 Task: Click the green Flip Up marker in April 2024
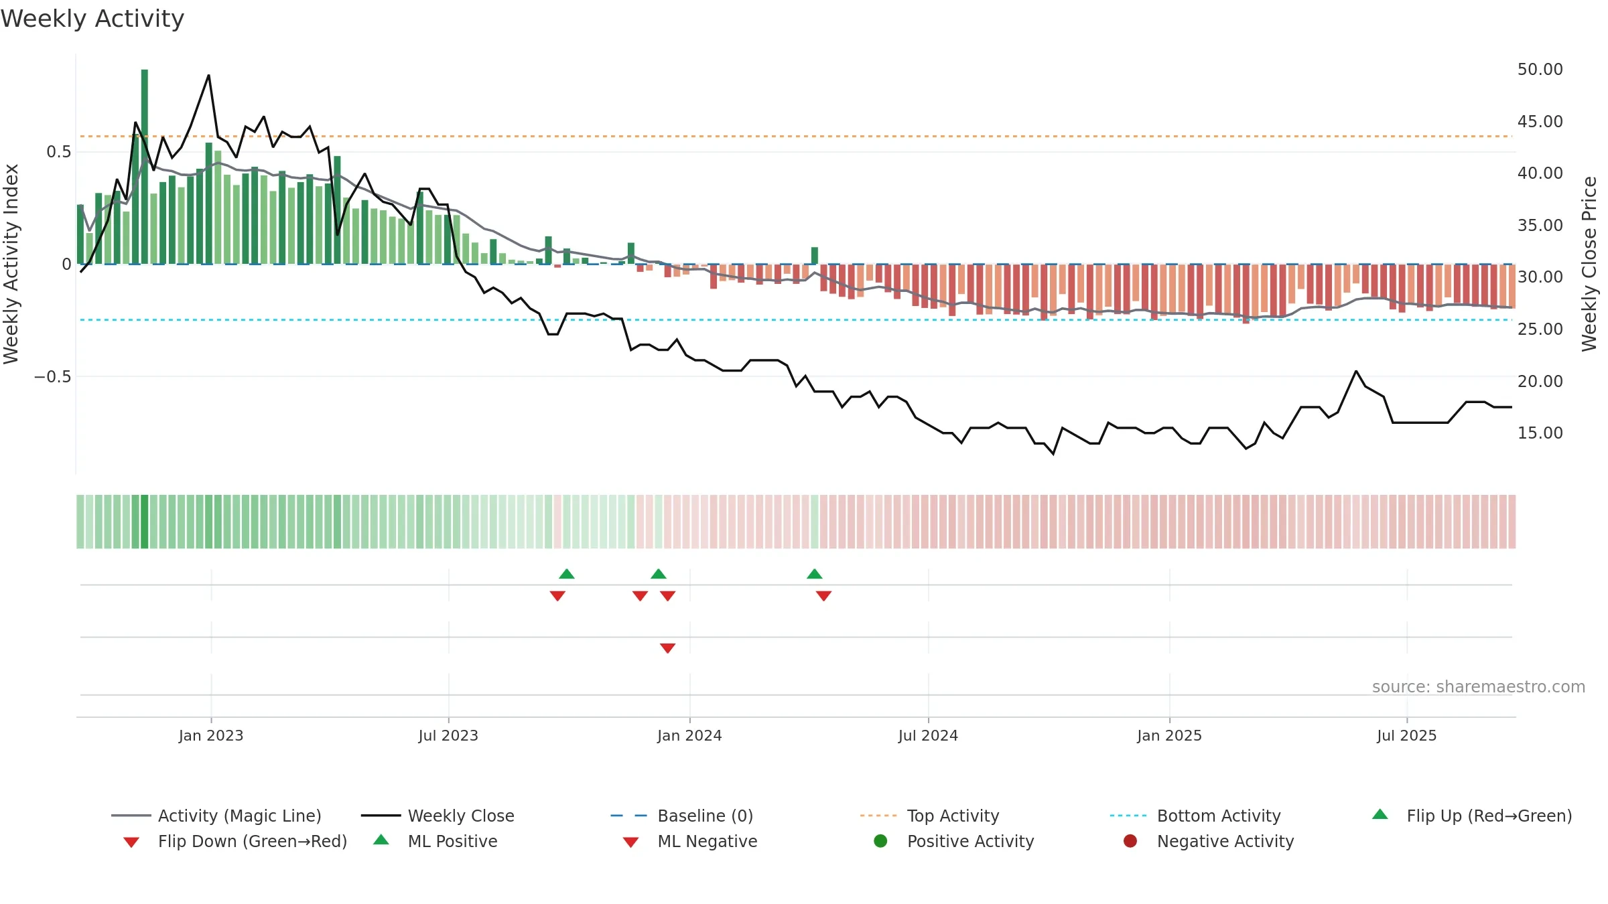pos(815,574)
